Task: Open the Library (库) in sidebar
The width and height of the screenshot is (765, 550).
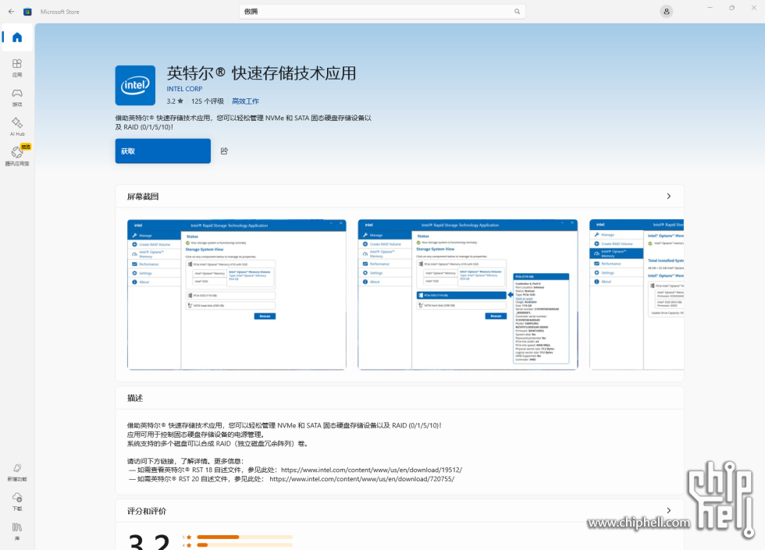Action: pos(17,531)
